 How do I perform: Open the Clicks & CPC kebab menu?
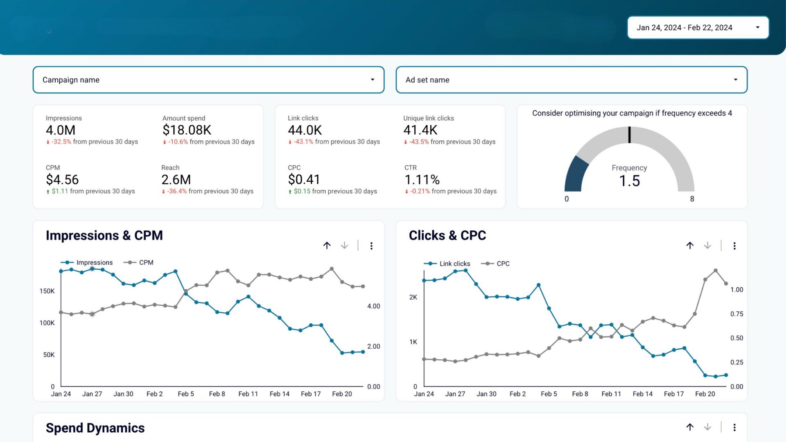coord(734,246)
